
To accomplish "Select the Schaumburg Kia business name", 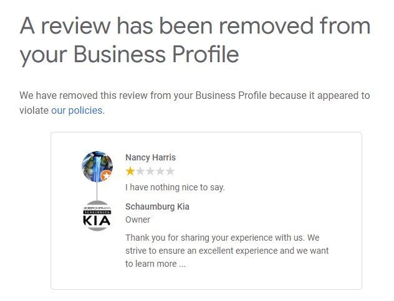I will click(x=157, y=206).
